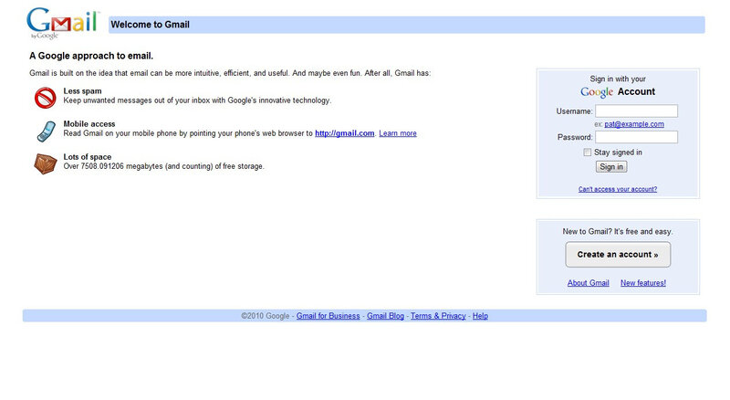
Task: Open Terms & Privacy footer link
Action: coord(438,316)
